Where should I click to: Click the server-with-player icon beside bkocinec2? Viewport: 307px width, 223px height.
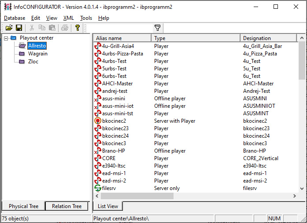pyautogui.click(x=98, y=121)
